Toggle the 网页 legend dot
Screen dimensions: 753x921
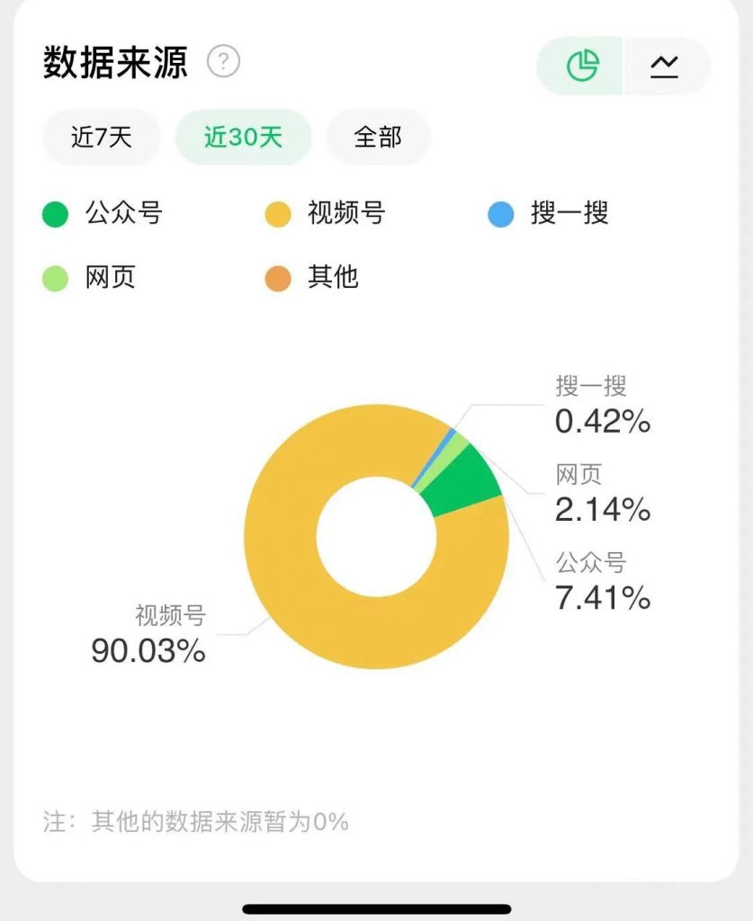[55, 278]
